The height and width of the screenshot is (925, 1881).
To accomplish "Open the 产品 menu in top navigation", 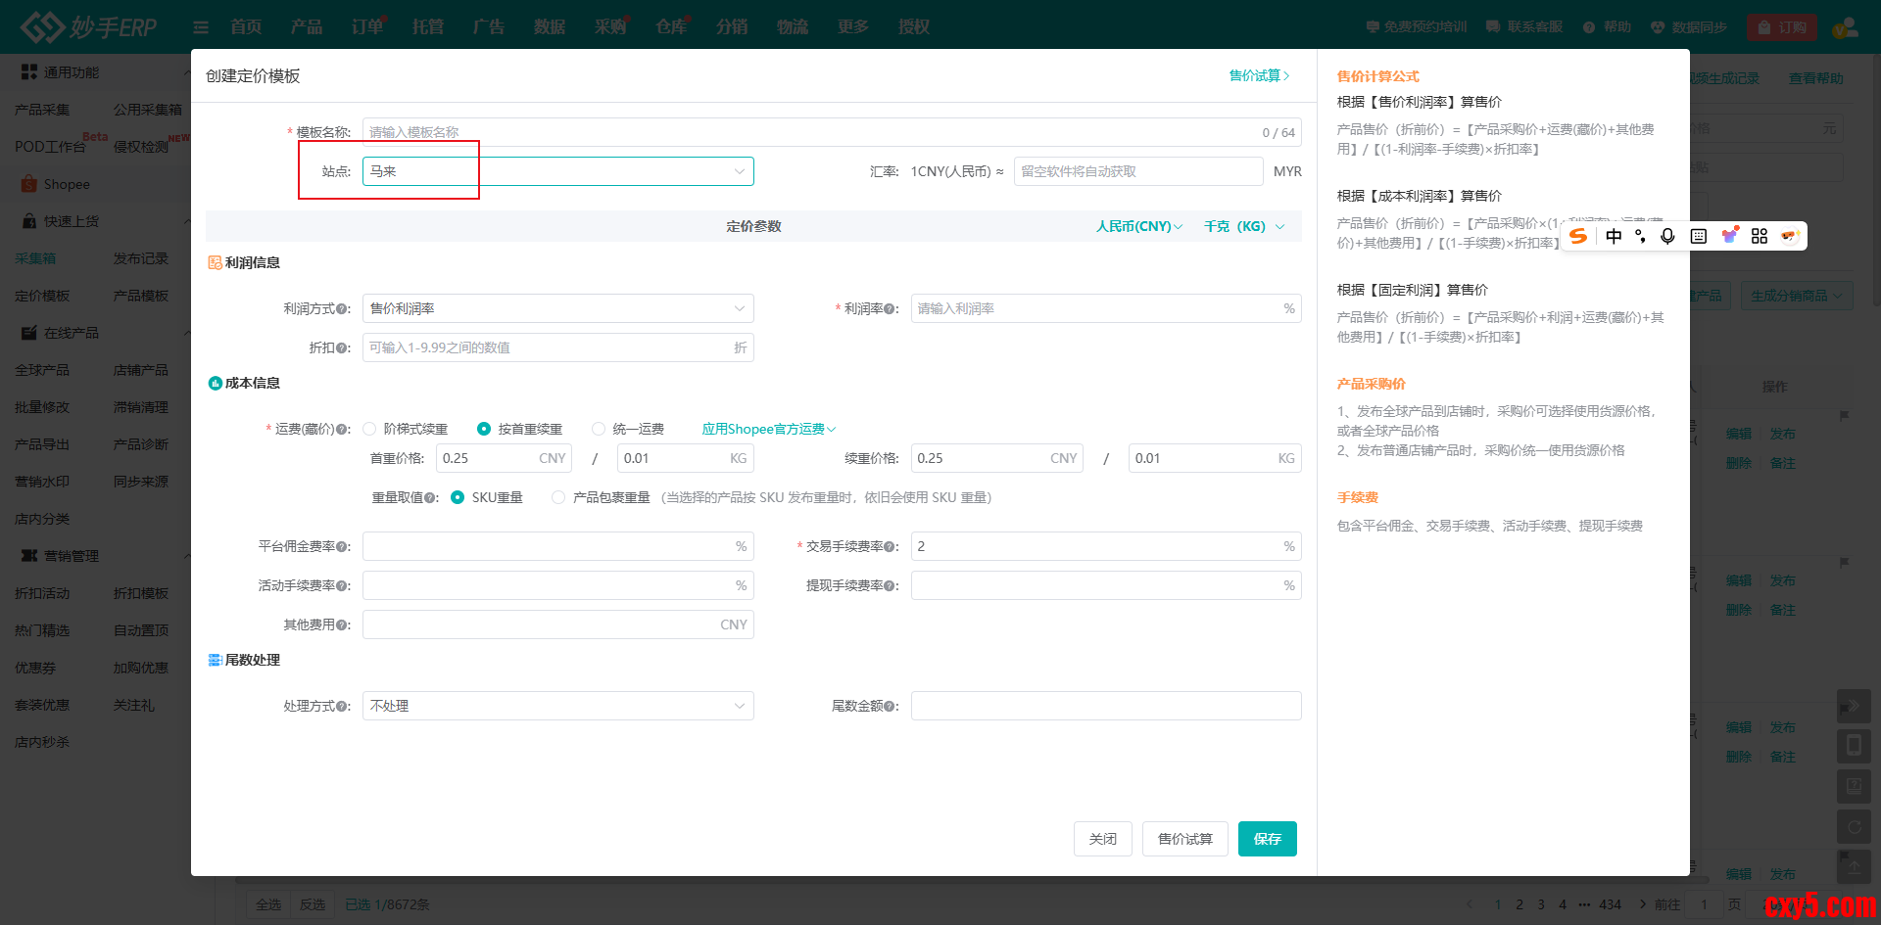I will coord(306,26).
